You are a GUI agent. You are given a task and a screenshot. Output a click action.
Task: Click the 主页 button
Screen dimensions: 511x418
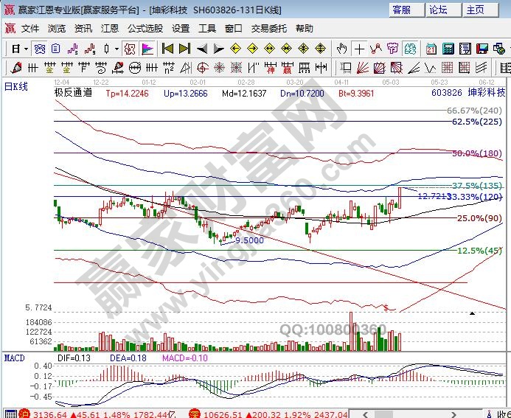[x=476, y=10]
